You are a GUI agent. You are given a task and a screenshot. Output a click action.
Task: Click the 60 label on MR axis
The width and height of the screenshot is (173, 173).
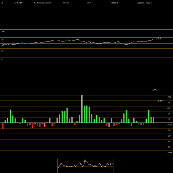pyautogui.click(x=169, y=108)
